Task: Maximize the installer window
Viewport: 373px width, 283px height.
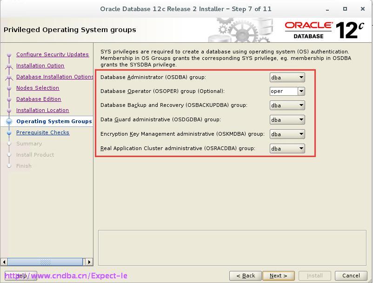Action: [345, 9]
